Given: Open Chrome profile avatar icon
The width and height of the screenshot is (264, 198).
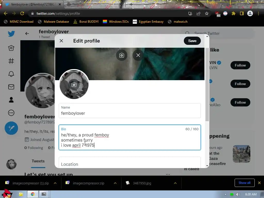Looking at the screenshot, I should tap(250, 13).
